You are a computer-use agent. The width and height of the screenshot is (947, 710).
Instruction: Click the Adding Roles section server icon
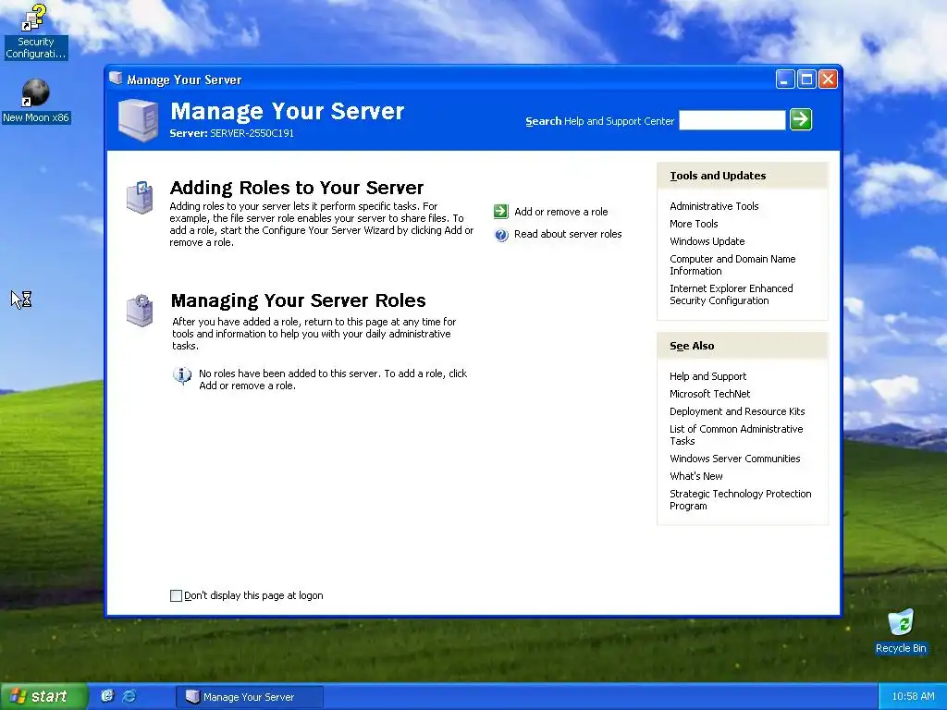pyautogui.click(x=141, y=197)
